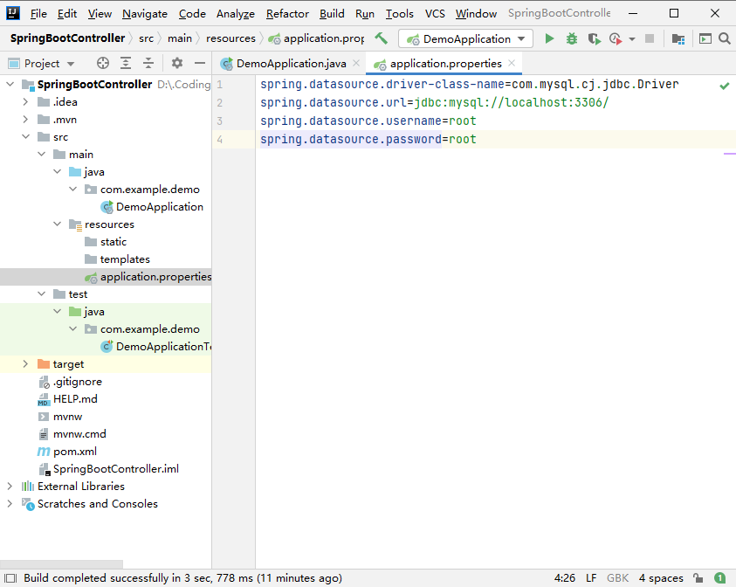Click the resources breadcrumb
736x587 pixels.
230,38
